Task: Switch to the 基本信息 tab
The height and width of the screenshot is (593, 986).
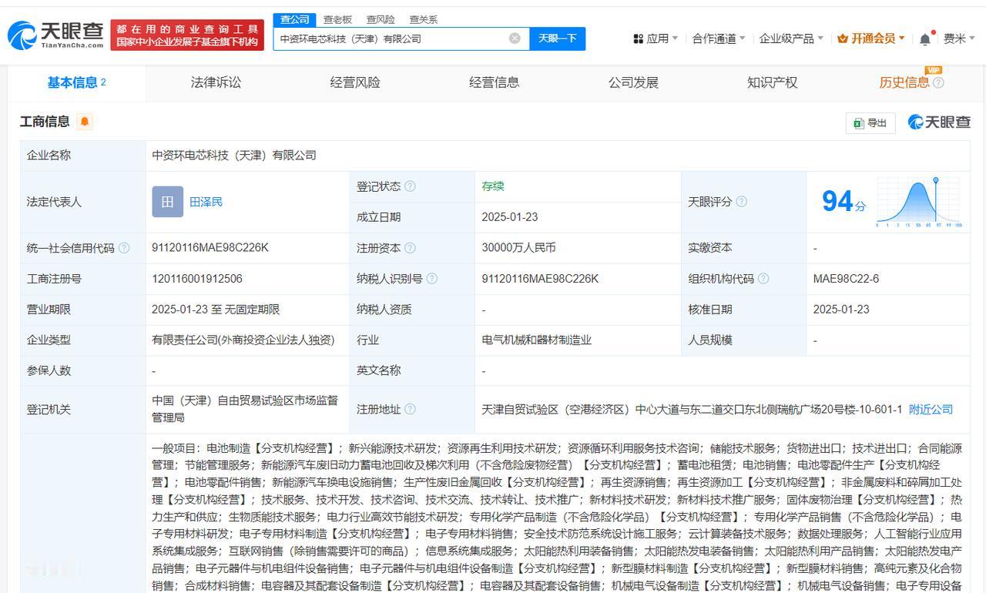Action: (76, 82)
